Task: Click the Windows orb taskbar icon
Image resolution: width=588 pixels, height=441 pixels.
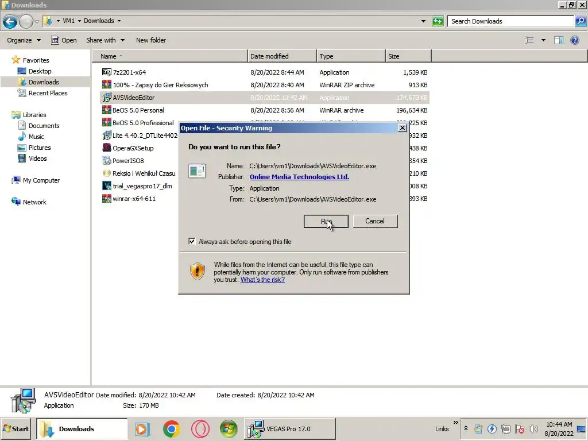Action: tap(229, 428)
